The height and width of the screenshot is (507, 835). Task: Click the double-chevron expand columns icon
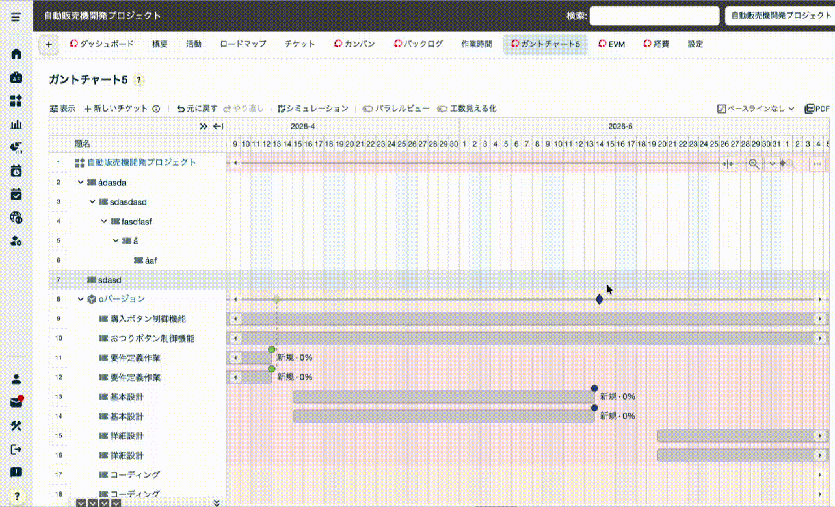click(204, 127)
